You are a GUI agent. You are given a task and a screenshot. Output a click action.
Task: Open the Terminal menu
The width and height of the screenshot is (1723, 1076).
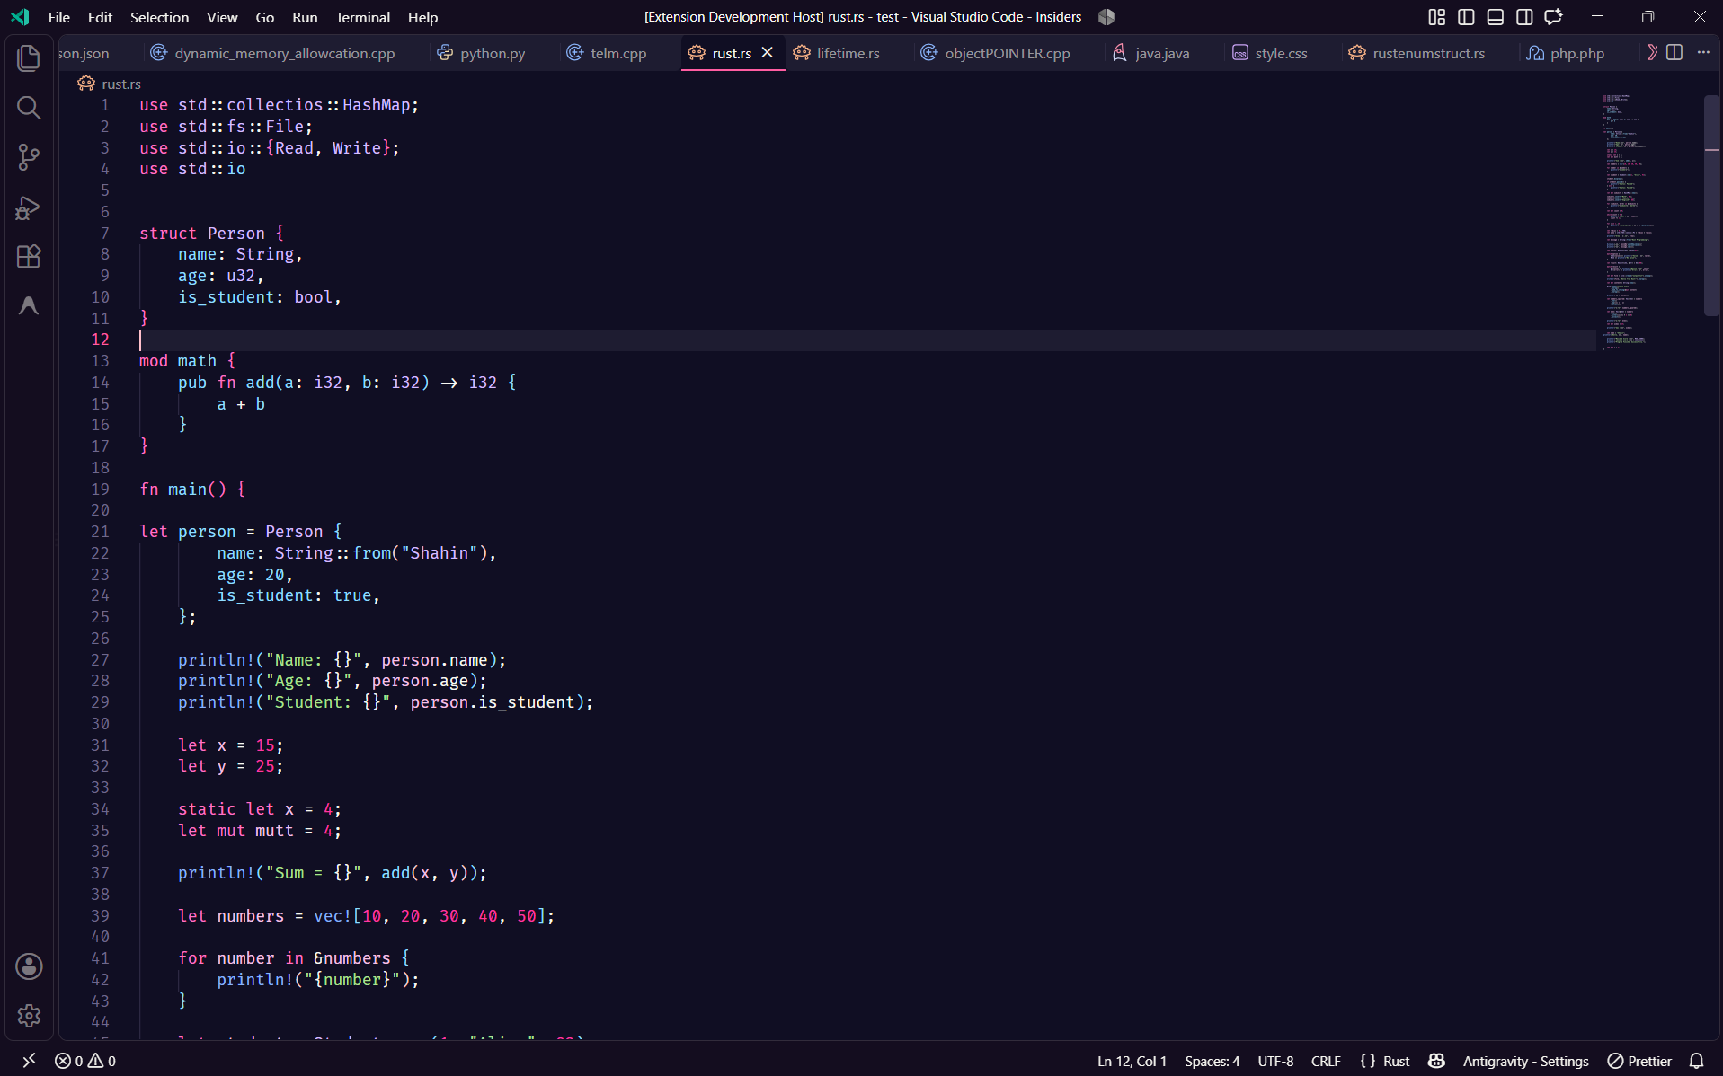click(x=362, y=17)
